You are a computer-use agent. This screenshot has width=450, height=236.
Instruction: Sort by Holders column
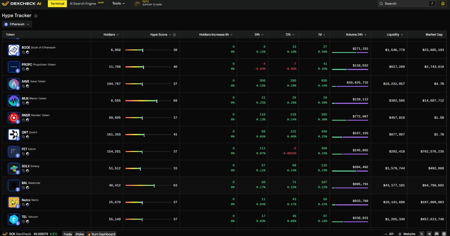[x=111, y=34]
